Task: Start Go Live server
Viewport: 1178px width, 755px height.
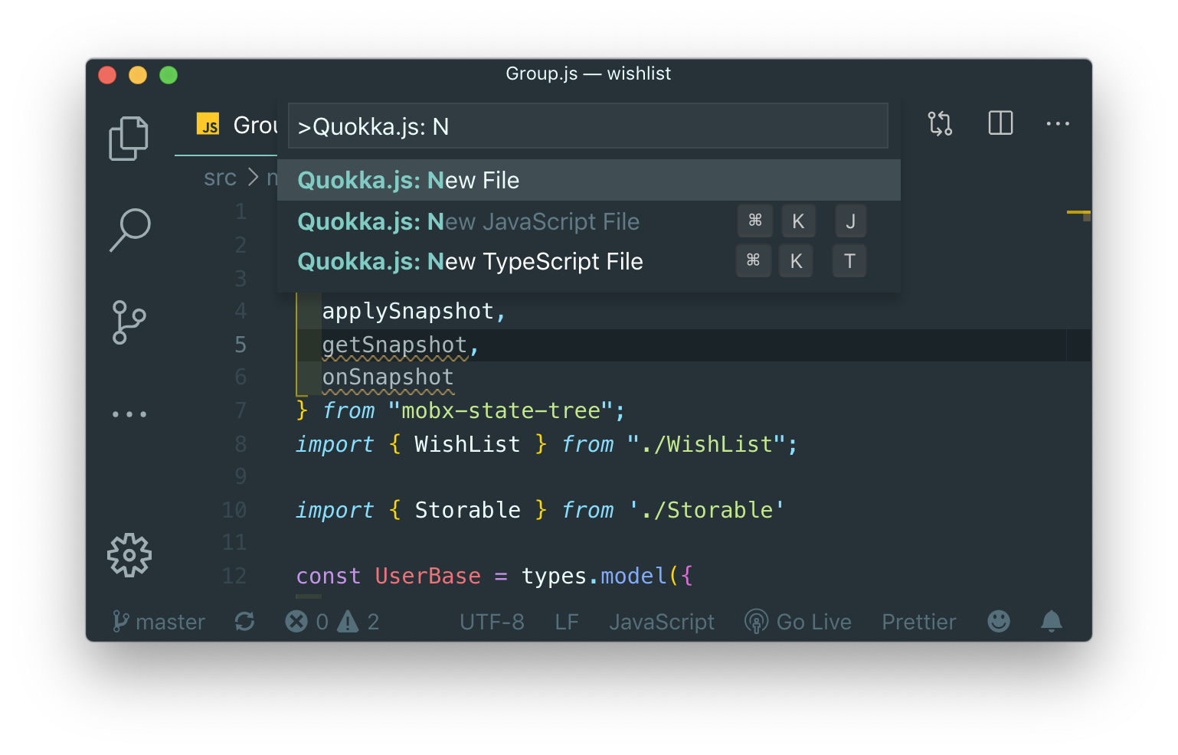Action: 799,622
